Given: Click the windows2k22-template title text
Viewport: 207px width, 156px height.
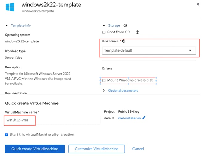Looking at the screenshot, I should pyautogui.click(x=51, y=5).
